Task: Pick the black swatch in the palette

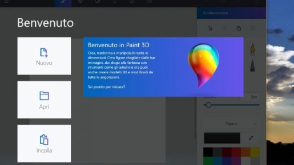Action: (208, 152)
